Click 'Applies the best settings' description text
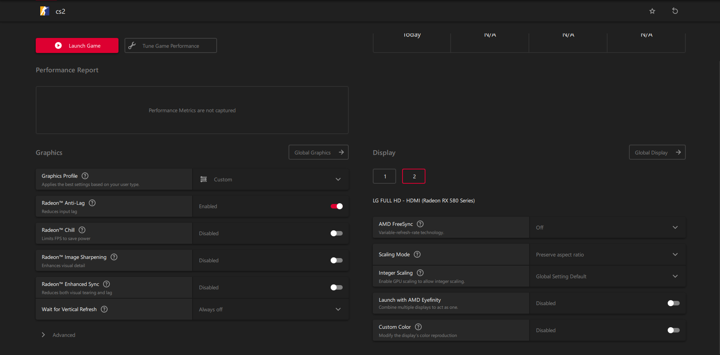The image size is (720, 355). tap(91, 184)
